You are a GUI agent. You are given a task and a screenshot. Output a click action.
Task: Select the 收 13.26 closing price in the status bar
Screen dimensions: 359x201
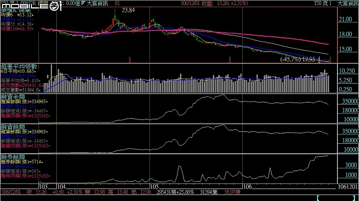(36, 193)
